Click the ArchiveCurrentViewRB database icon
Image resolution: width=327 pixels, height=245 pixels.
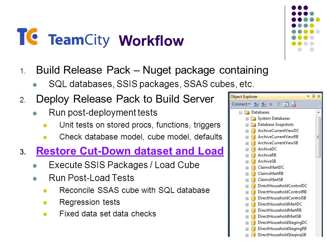(253, 137)
